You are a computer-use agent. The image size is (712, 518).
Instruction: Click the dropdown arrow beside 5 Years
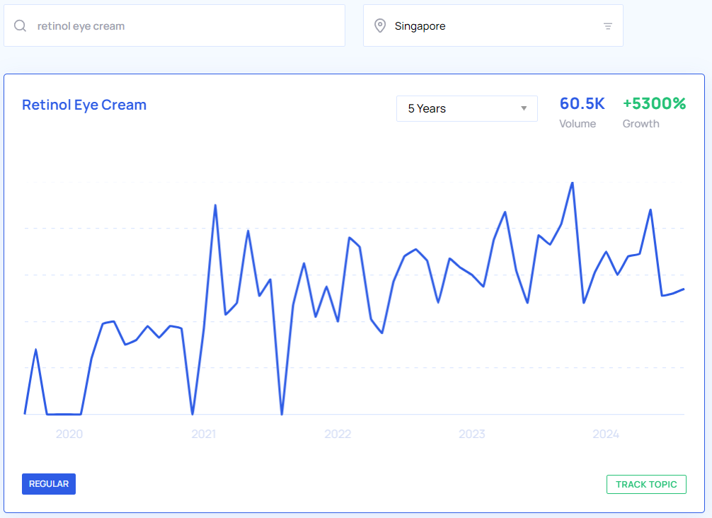[x=524, y=108]
